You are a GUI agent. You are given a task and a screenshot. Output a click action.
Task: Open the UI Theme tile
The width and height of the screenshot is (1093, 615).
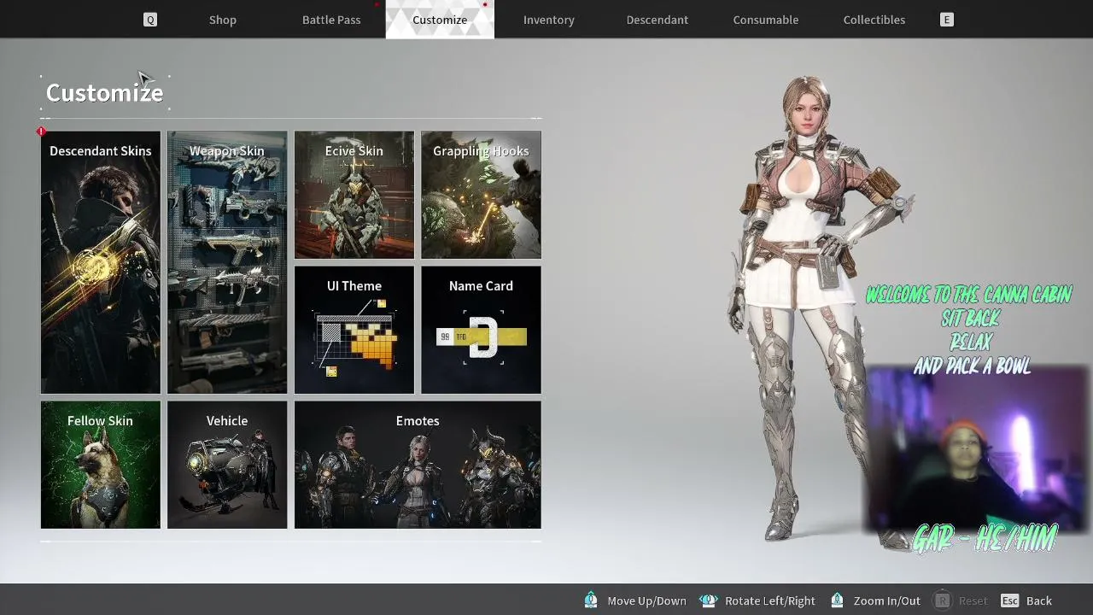pyautogui.click(x=354, y=330)
